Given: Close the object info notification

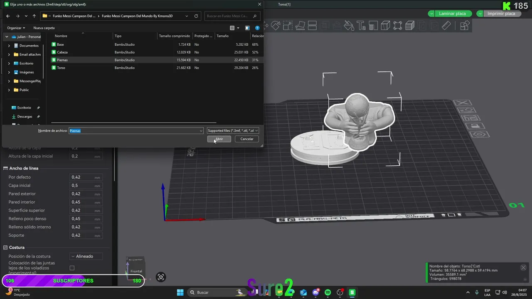Looking at the screenshot, I should click(523, 268).
